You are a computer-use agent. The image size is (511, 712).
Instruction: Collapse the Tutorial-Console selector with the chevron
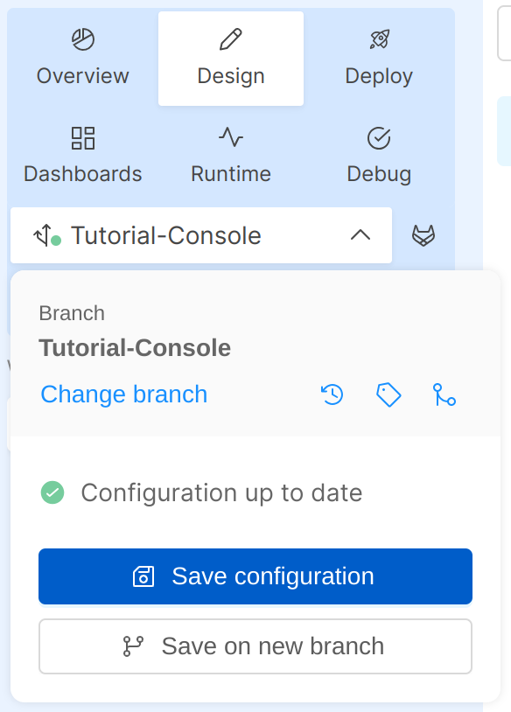click(361, 234)
